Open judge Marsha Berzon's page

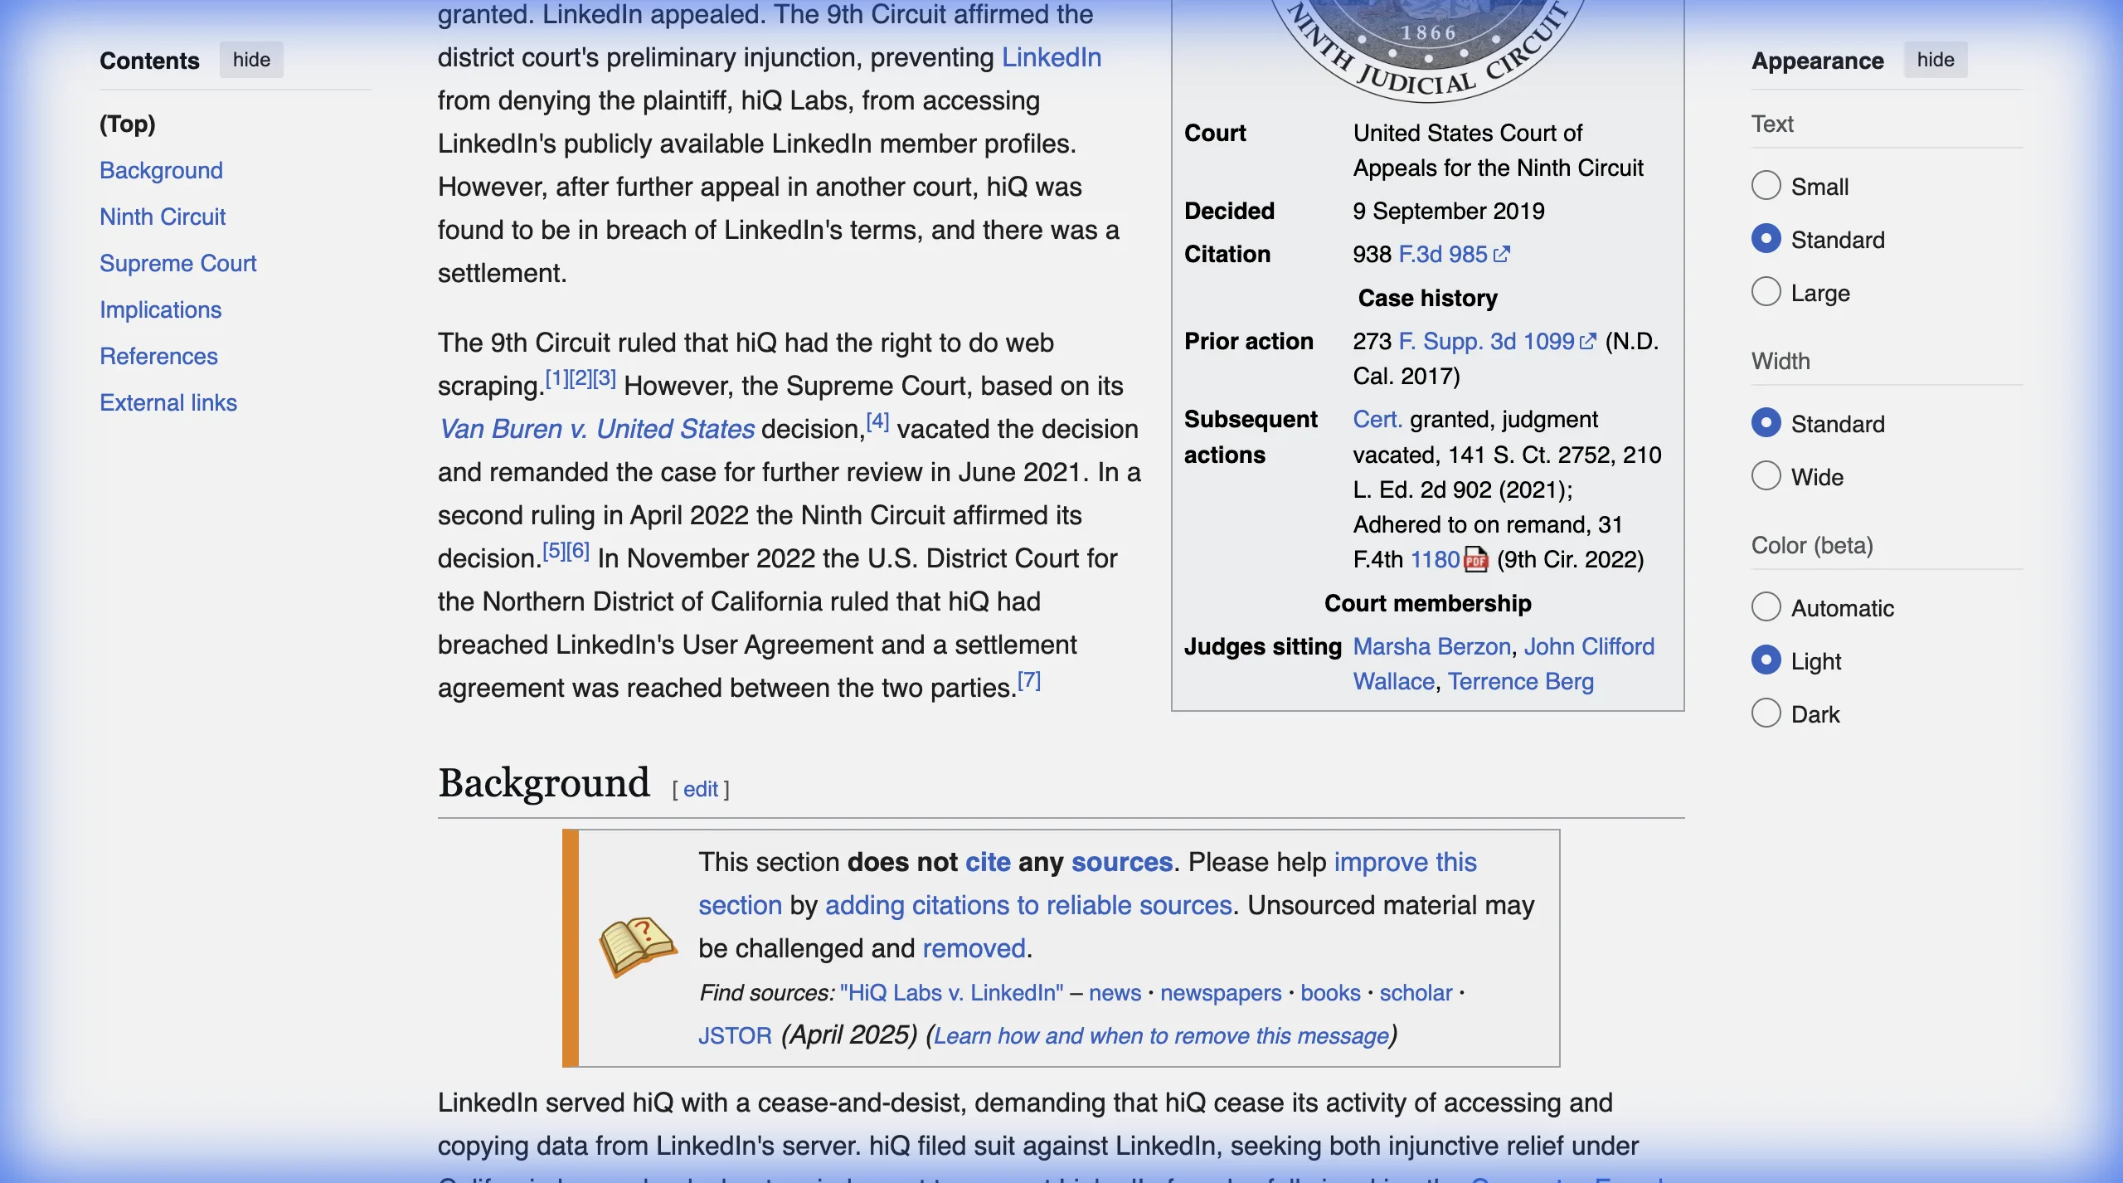click(x=1431, y=646)
